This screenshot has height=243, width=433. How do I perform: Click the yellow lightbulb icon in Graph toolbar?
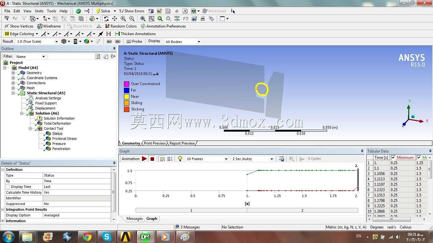pos(180,159)
